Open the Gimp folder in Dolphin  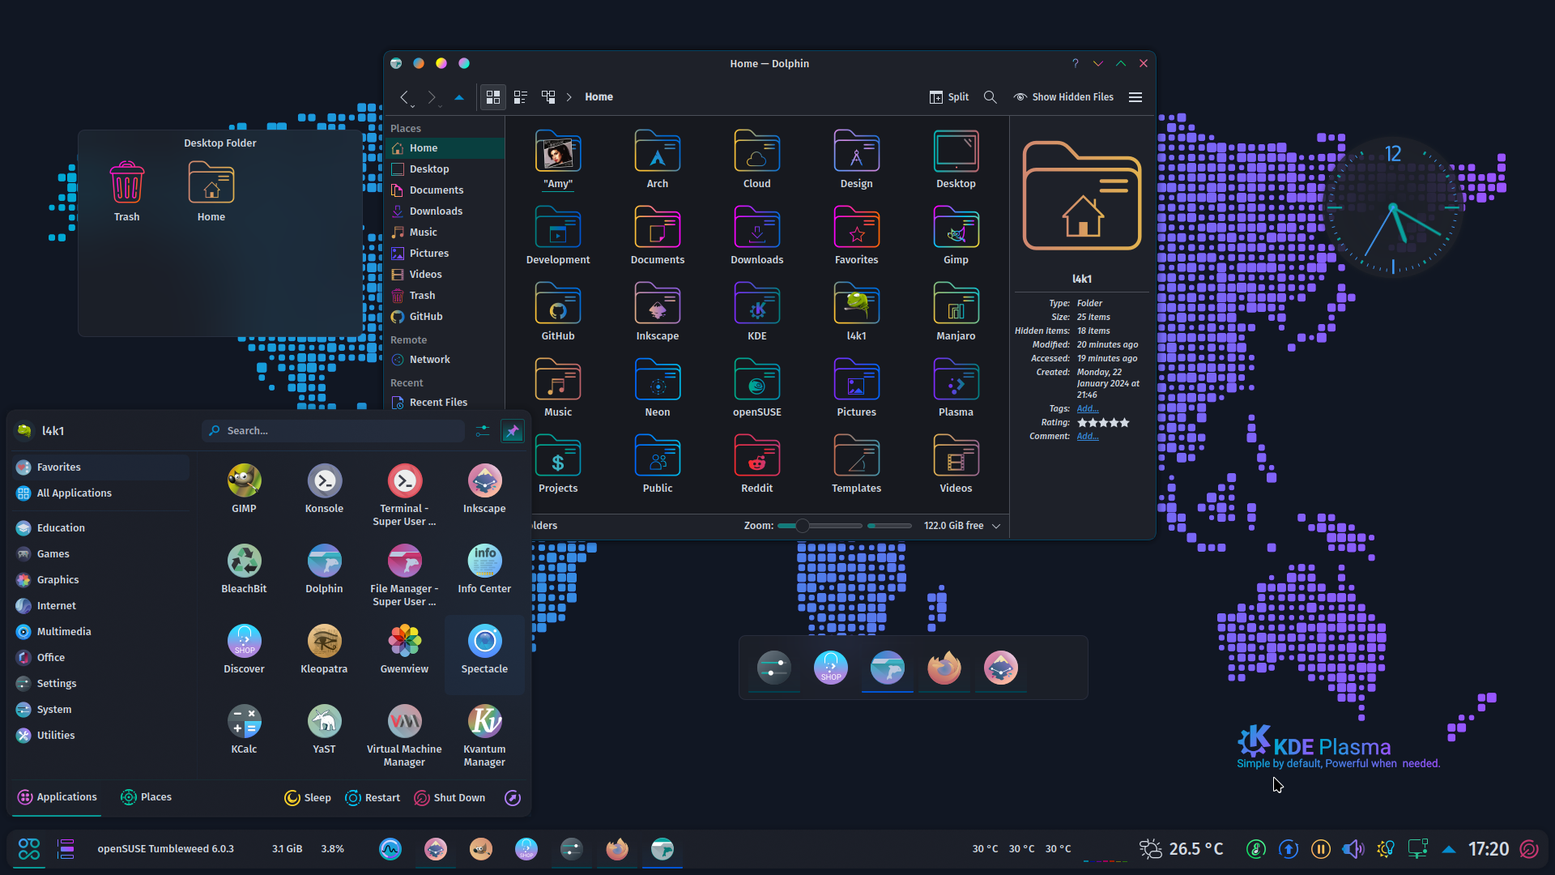956,235
